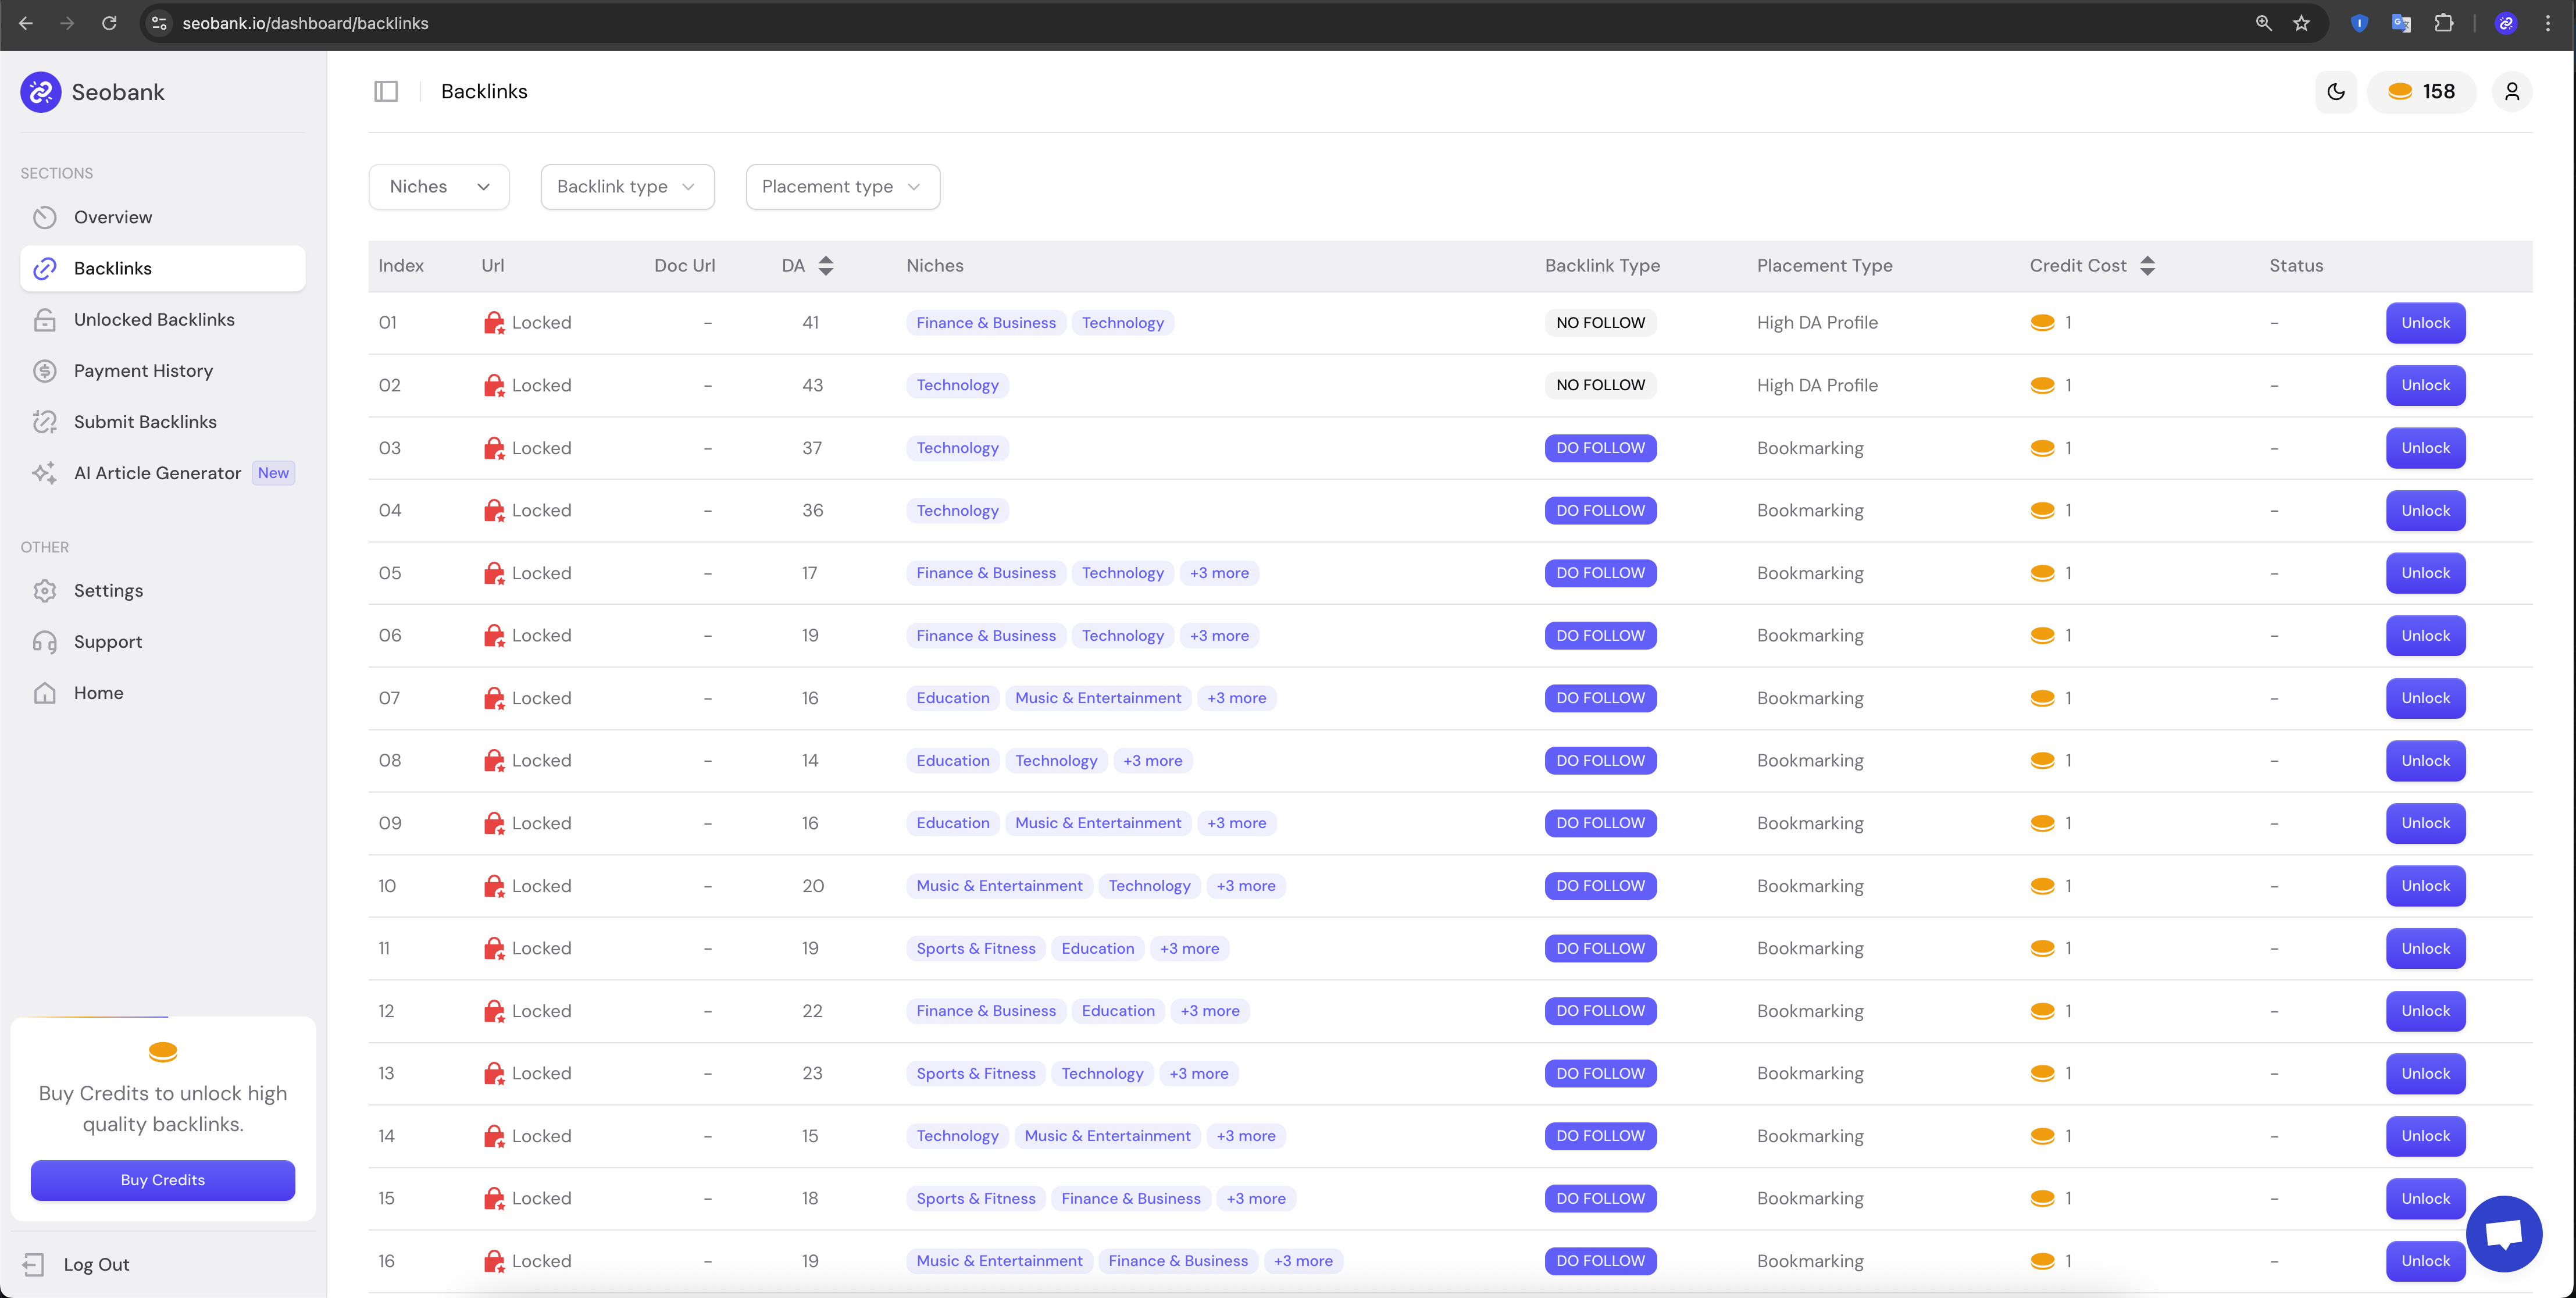Unlock backlink row 13
Image resolution: width=2576 pixels, height=1298 pixels.
[x=2425, y=1073]
